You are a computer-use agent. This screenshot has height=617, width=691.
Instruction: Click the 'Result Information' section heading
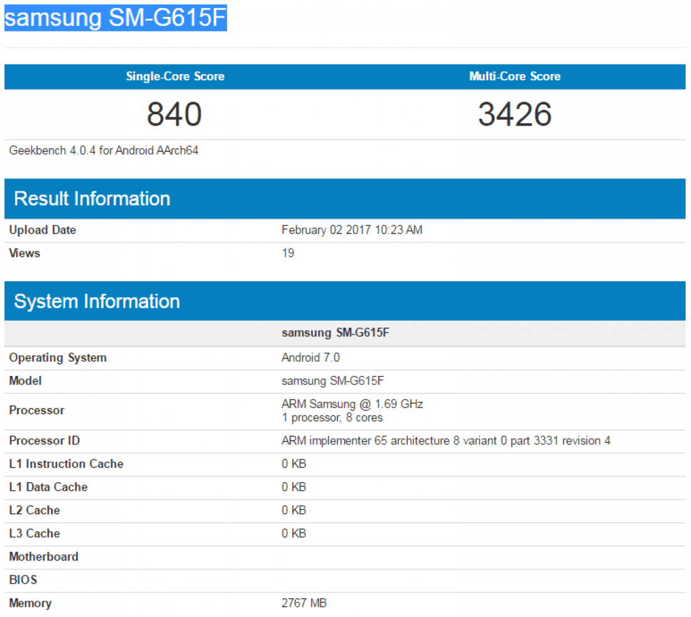click(92, 198)
